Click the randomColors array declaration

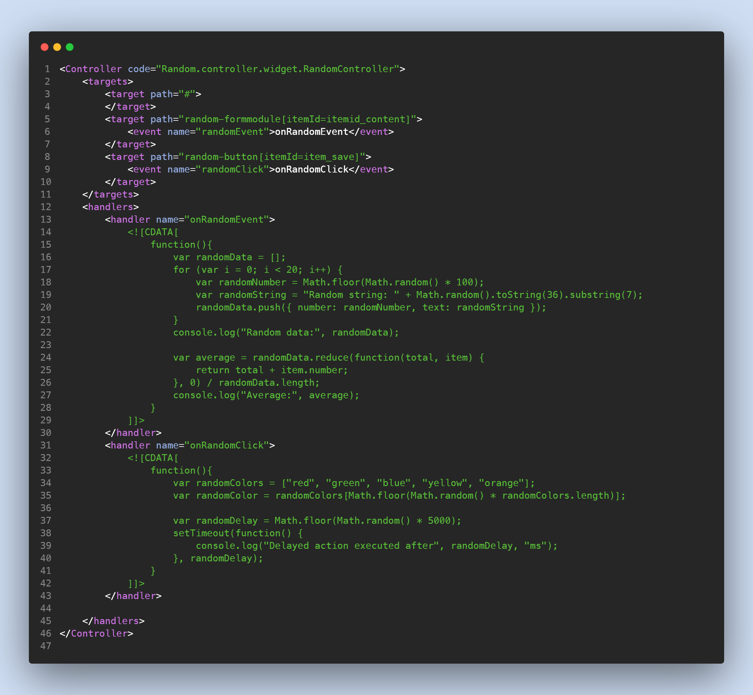tap(354, 483)
